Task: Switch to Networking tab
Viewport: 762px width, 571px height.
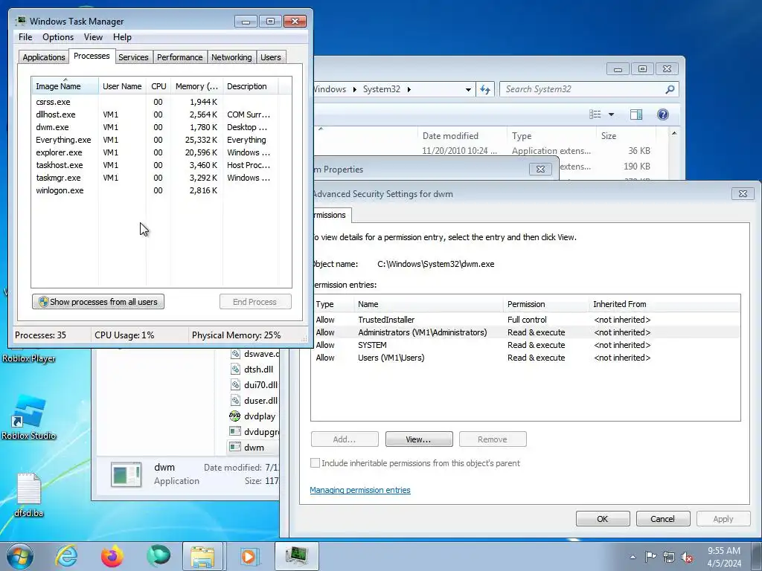Action: pyautogui.click(x=231, y=57)
